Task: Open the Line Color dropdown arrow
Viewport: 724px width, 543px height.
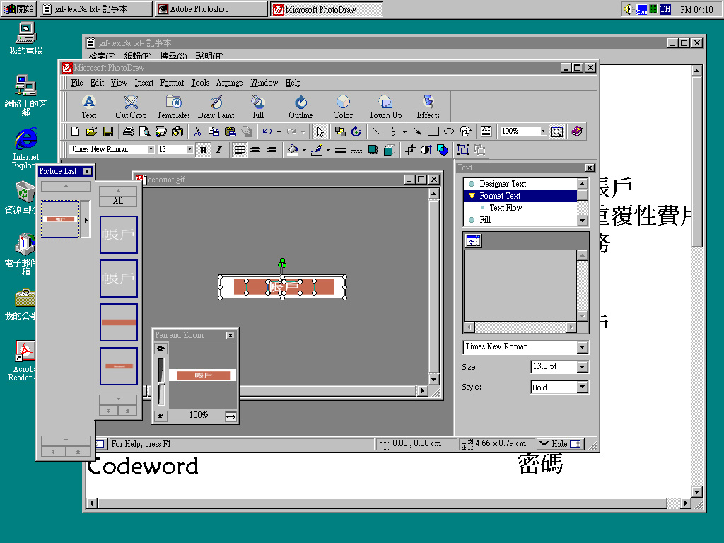Action: point(328,150)
